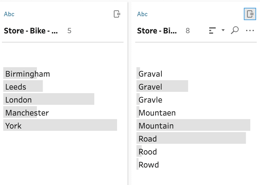
Task: Change the Abc data type of right field
Action: tap(142, 14)
